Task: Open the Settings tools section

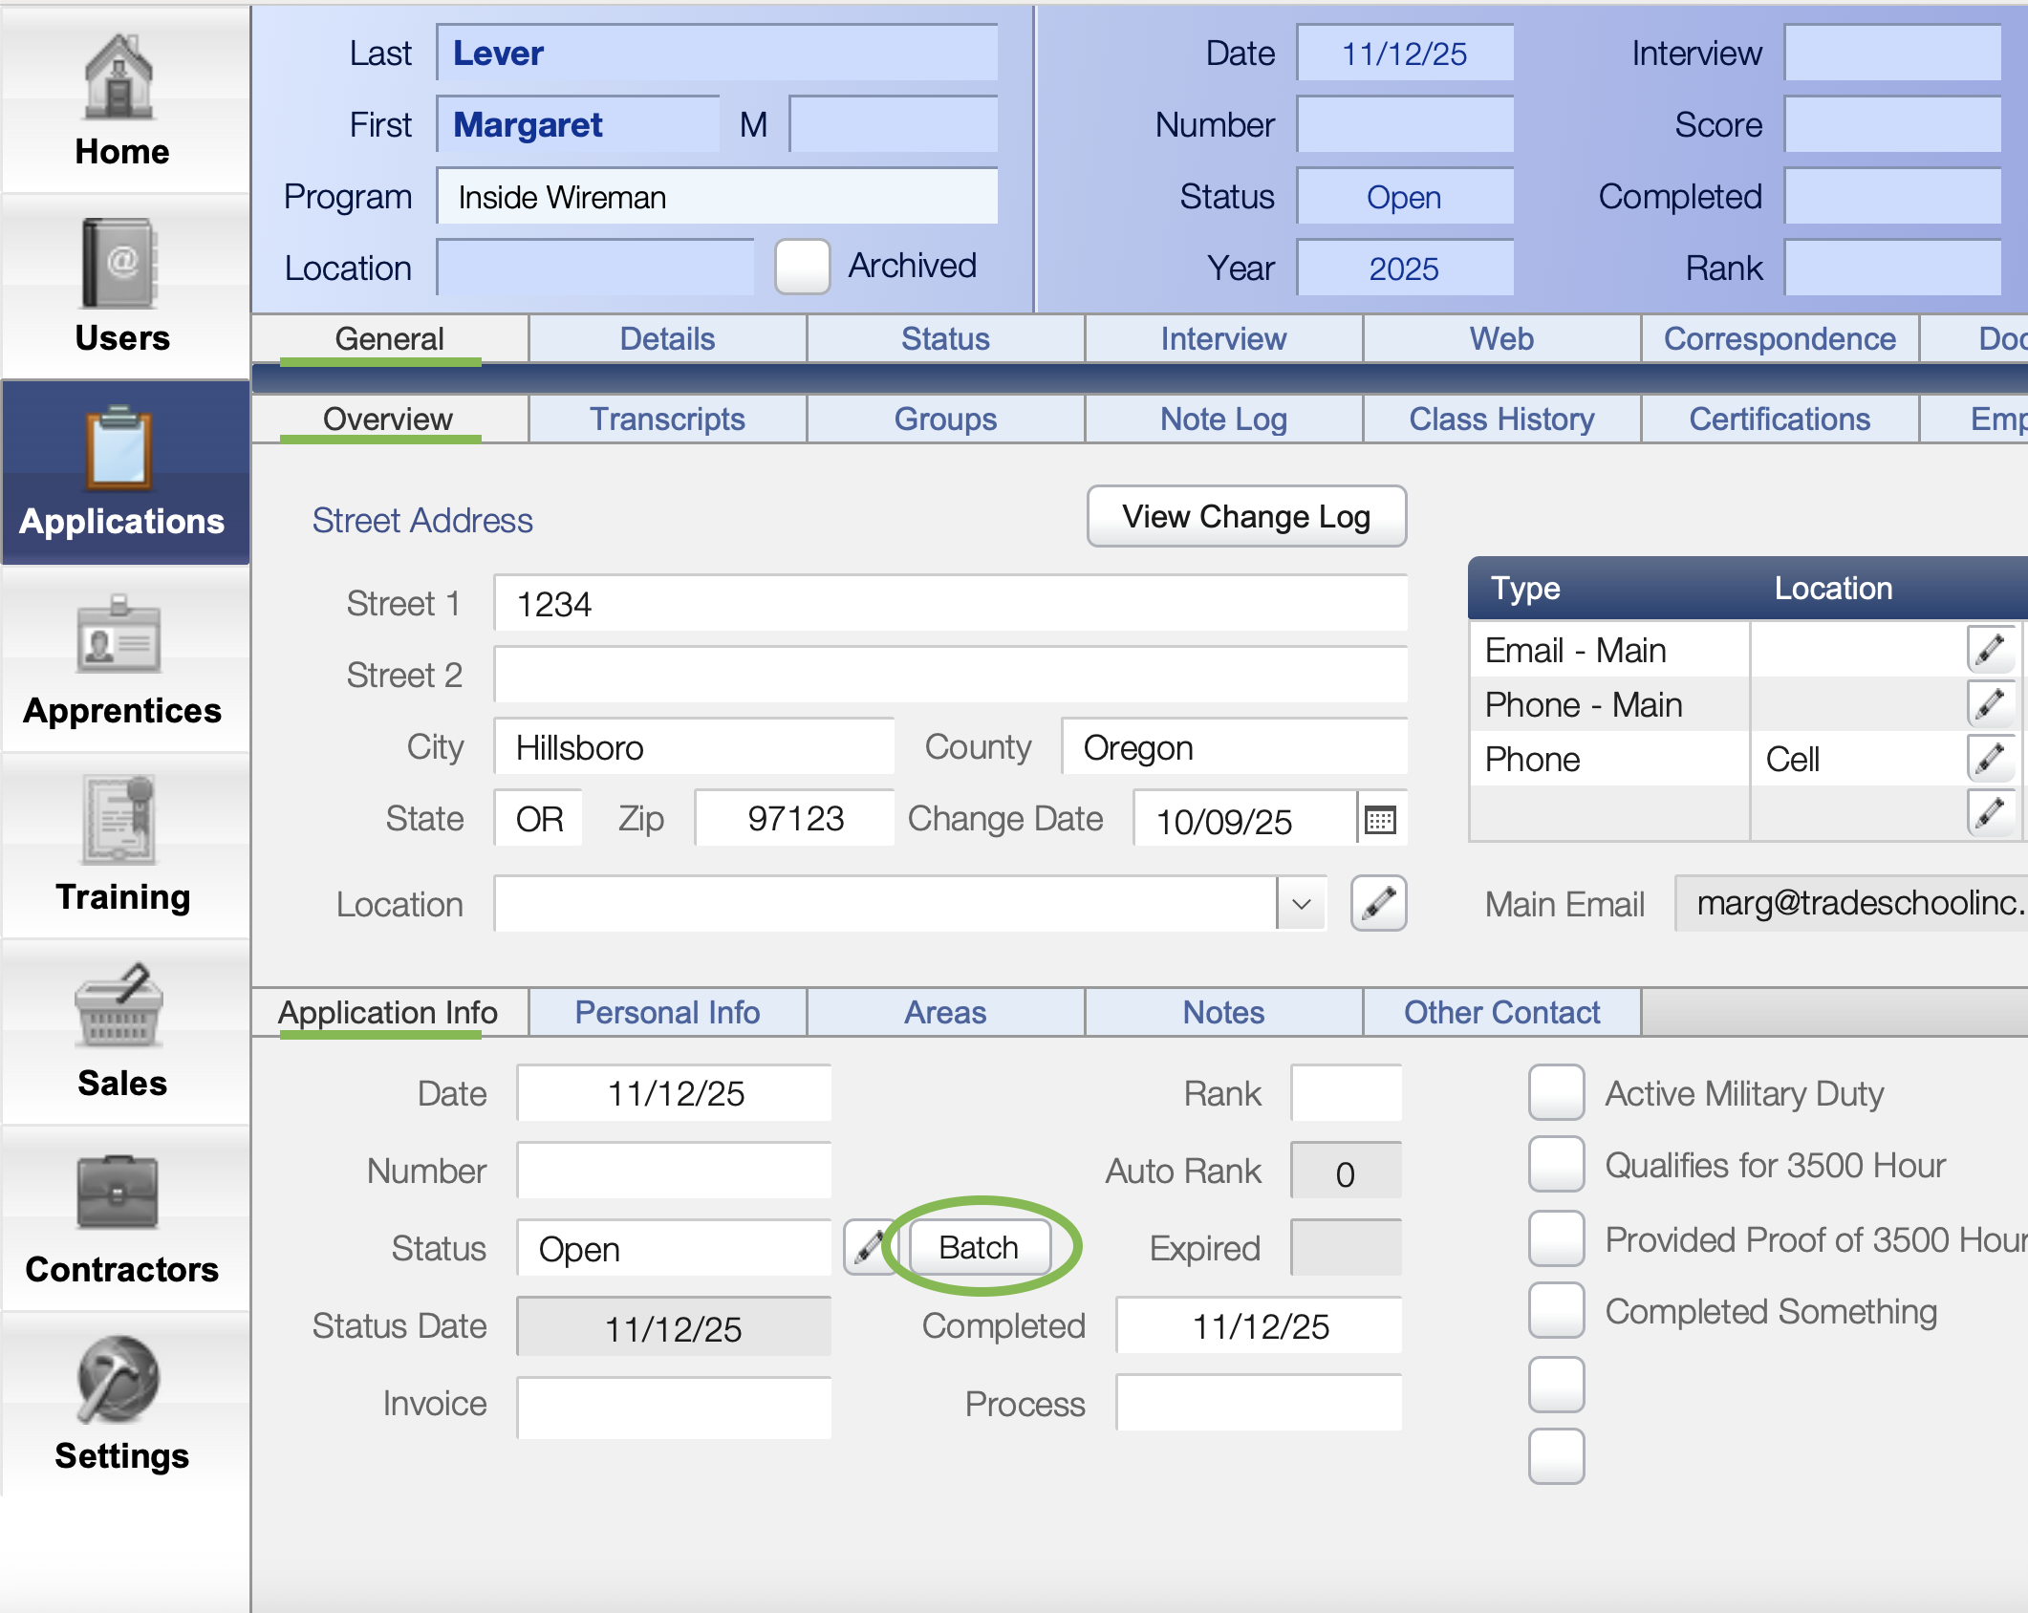Action: (x=123, y=1406)
